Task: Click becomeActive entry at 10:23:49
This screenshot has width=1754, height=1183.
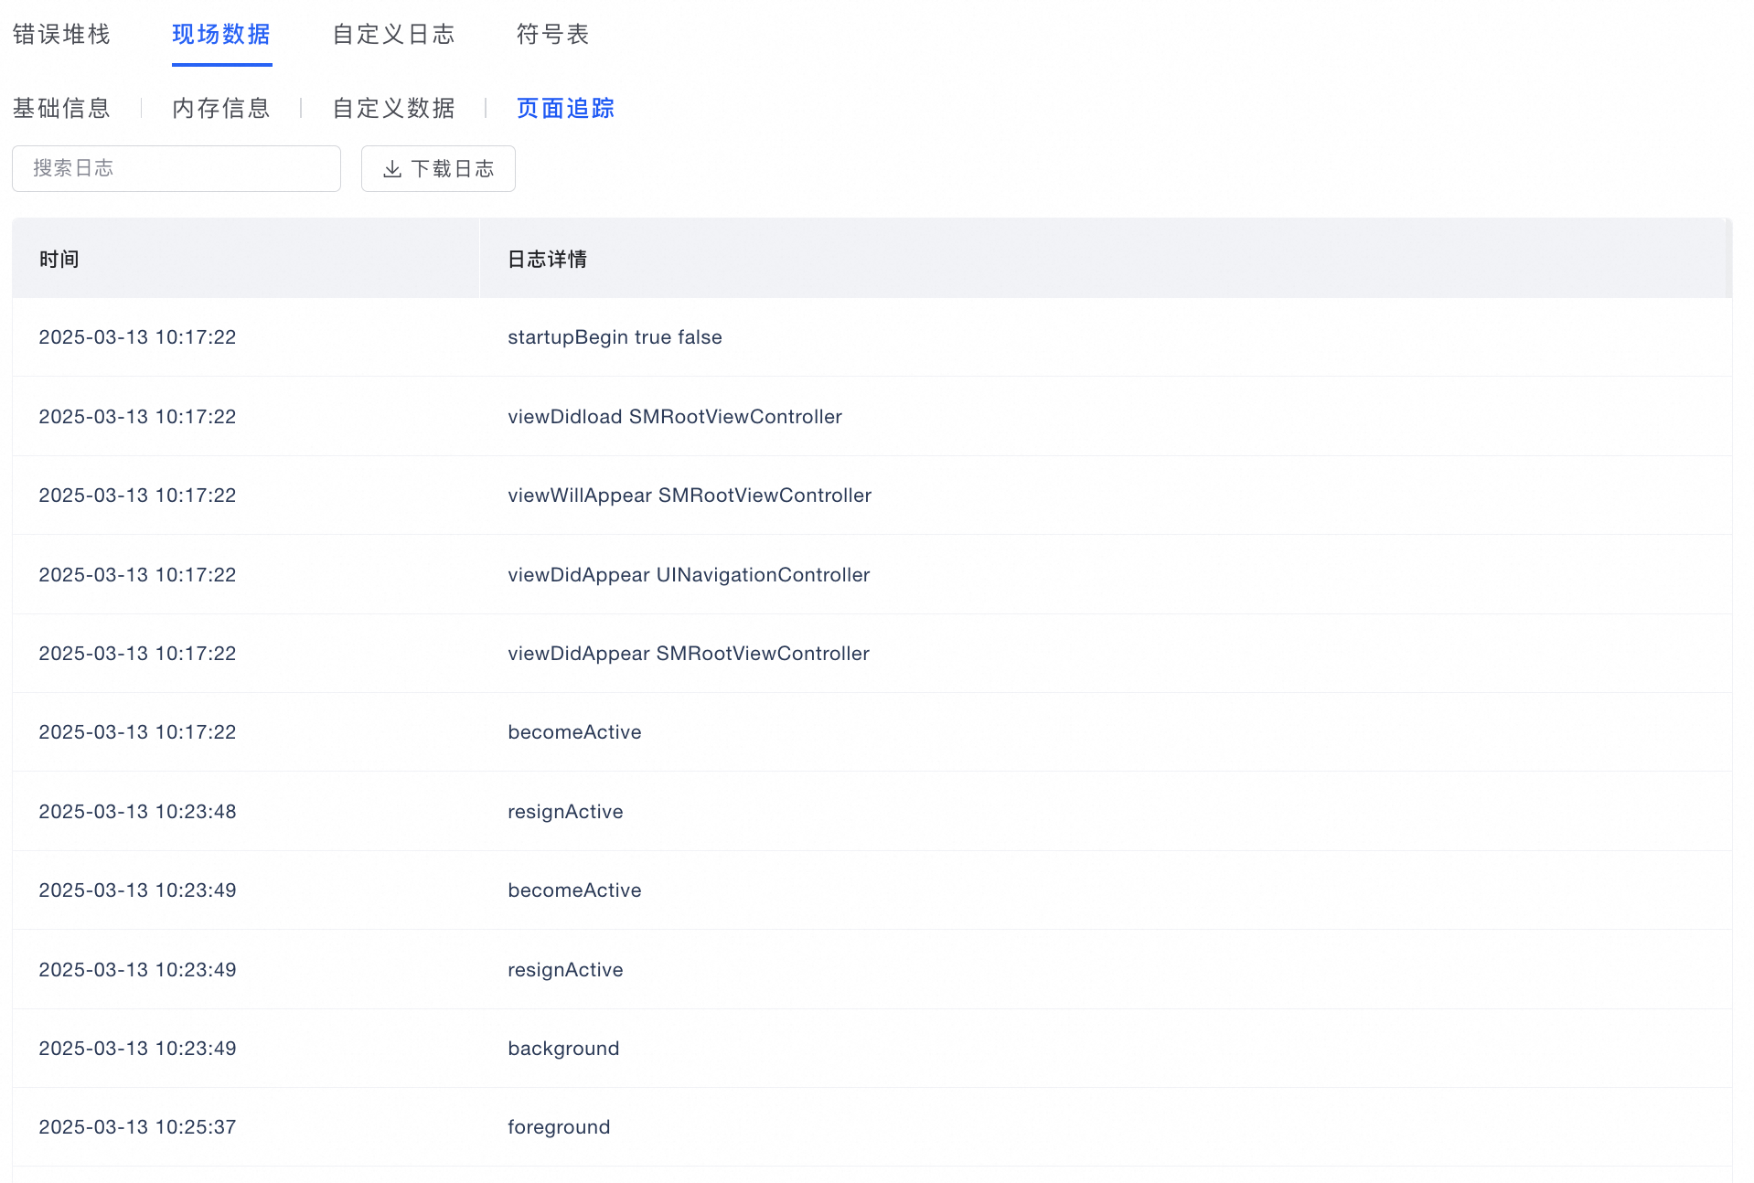Action: 574,890
